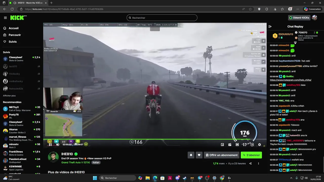Go back in the browser
Screen dimensions: 324x182
[5, 9]
